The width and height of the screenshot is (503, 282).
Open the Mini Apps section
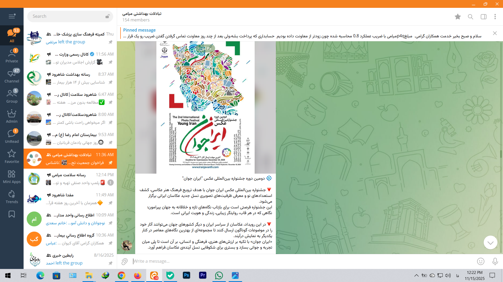coord(12,177)
